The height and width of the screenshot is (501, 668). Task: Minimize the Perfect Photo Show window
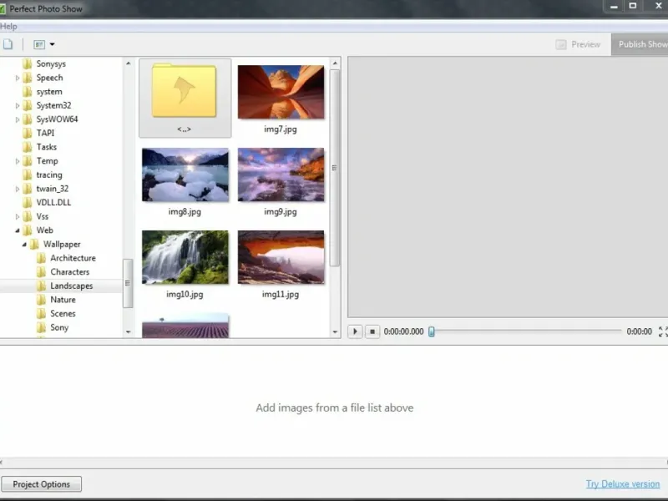[x=614, y=7]
